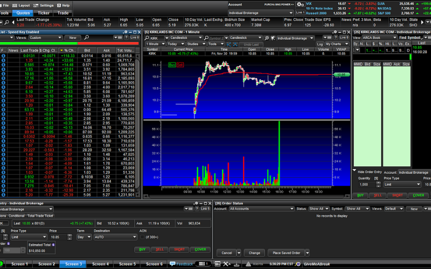This screenshot has width=431, height=269.
Task: Open the Views Custom dropdown
Action: tap(45, 38)
